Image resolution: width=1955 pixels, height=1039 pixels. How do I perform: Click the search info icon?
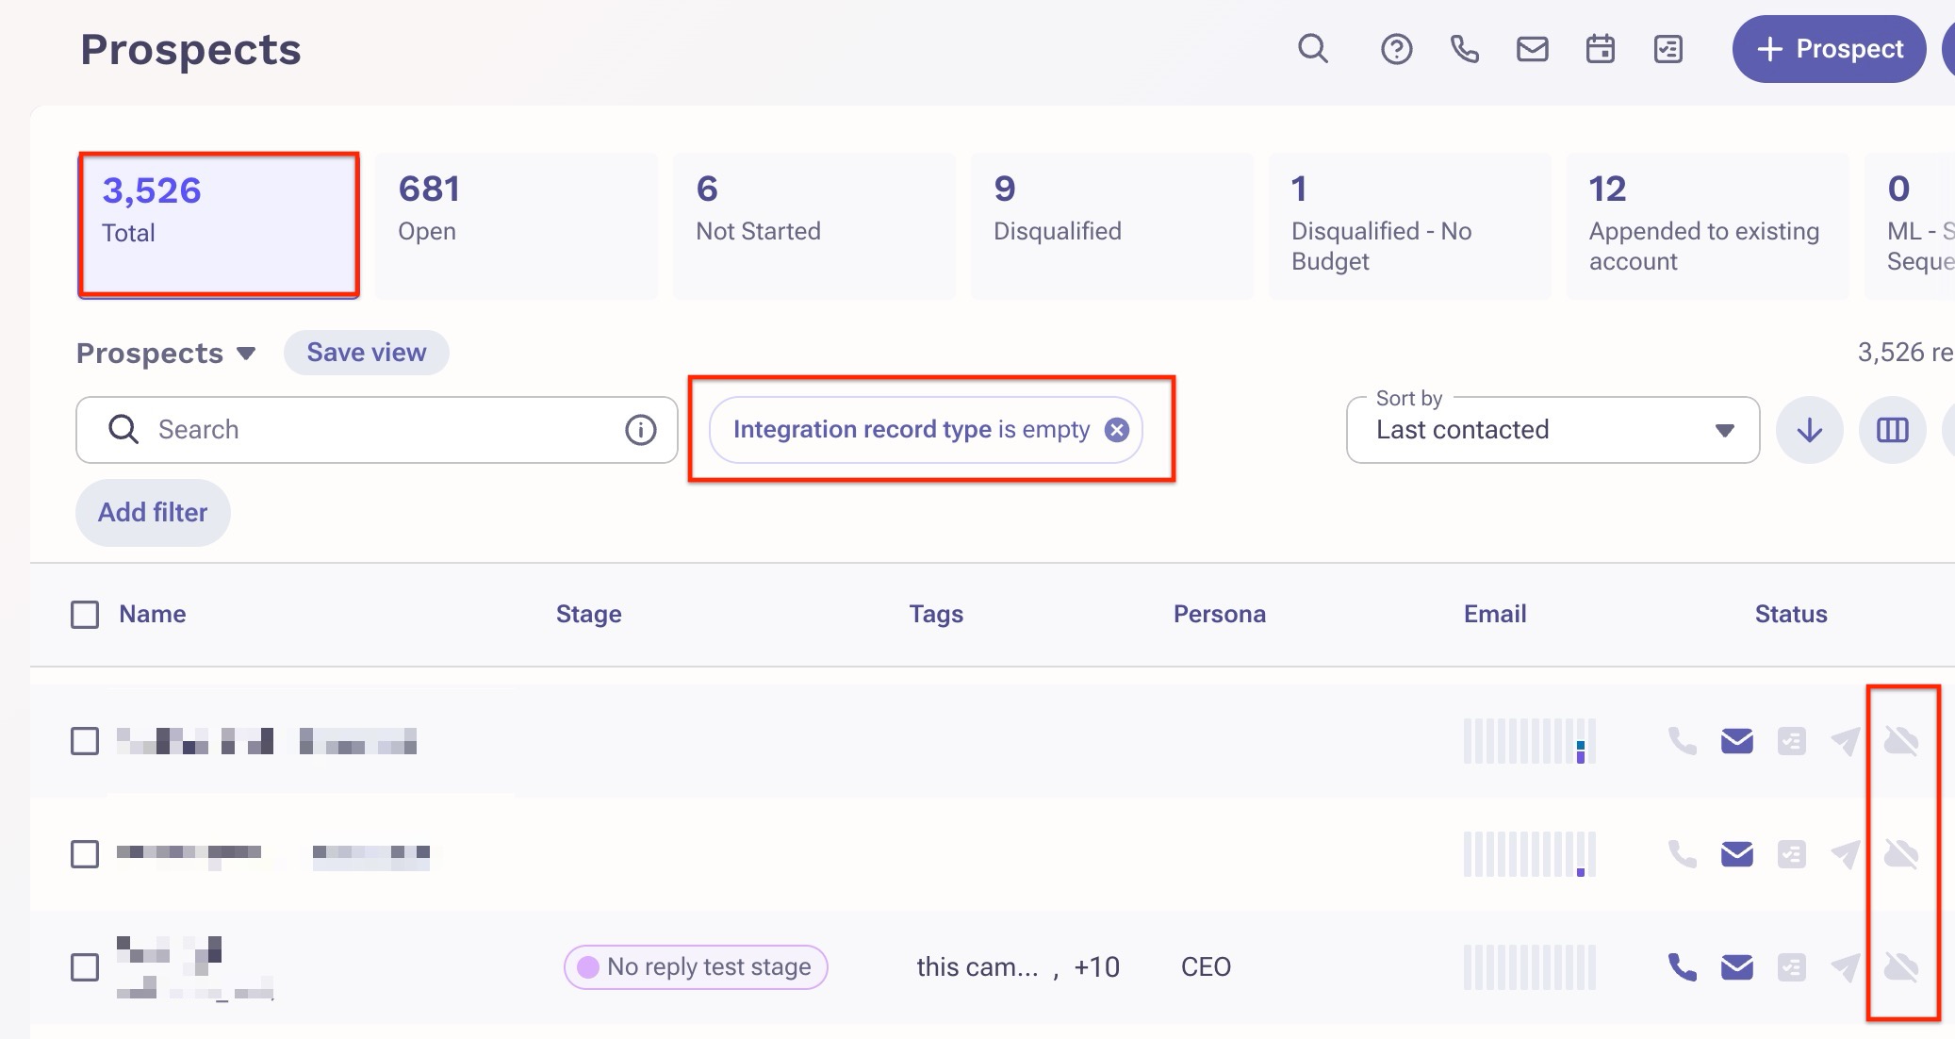640,430
